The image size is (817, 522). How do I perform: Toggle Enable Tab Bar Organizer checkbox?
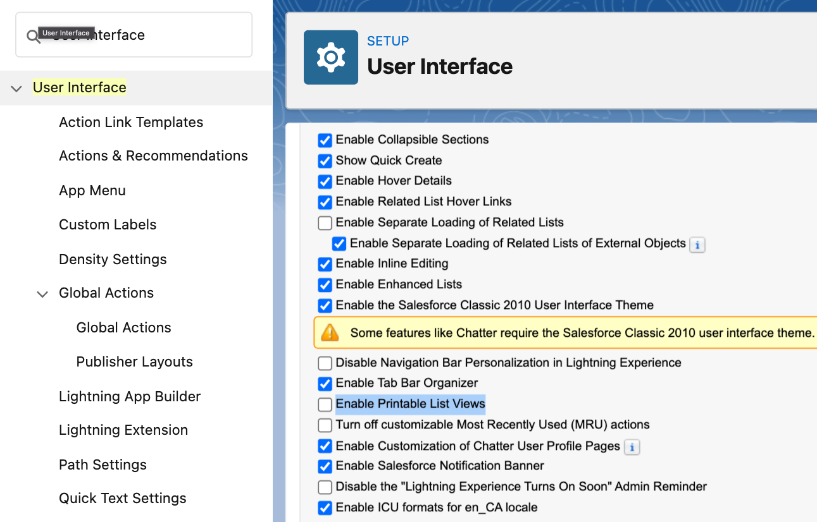point(325,384)
